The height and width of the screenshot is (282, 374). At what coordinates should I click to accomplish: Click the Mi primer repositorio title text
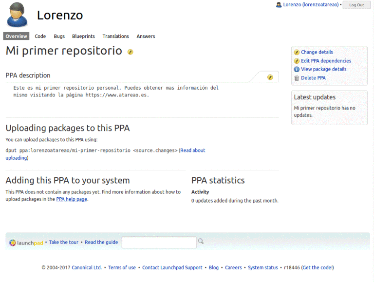[64, 51]
